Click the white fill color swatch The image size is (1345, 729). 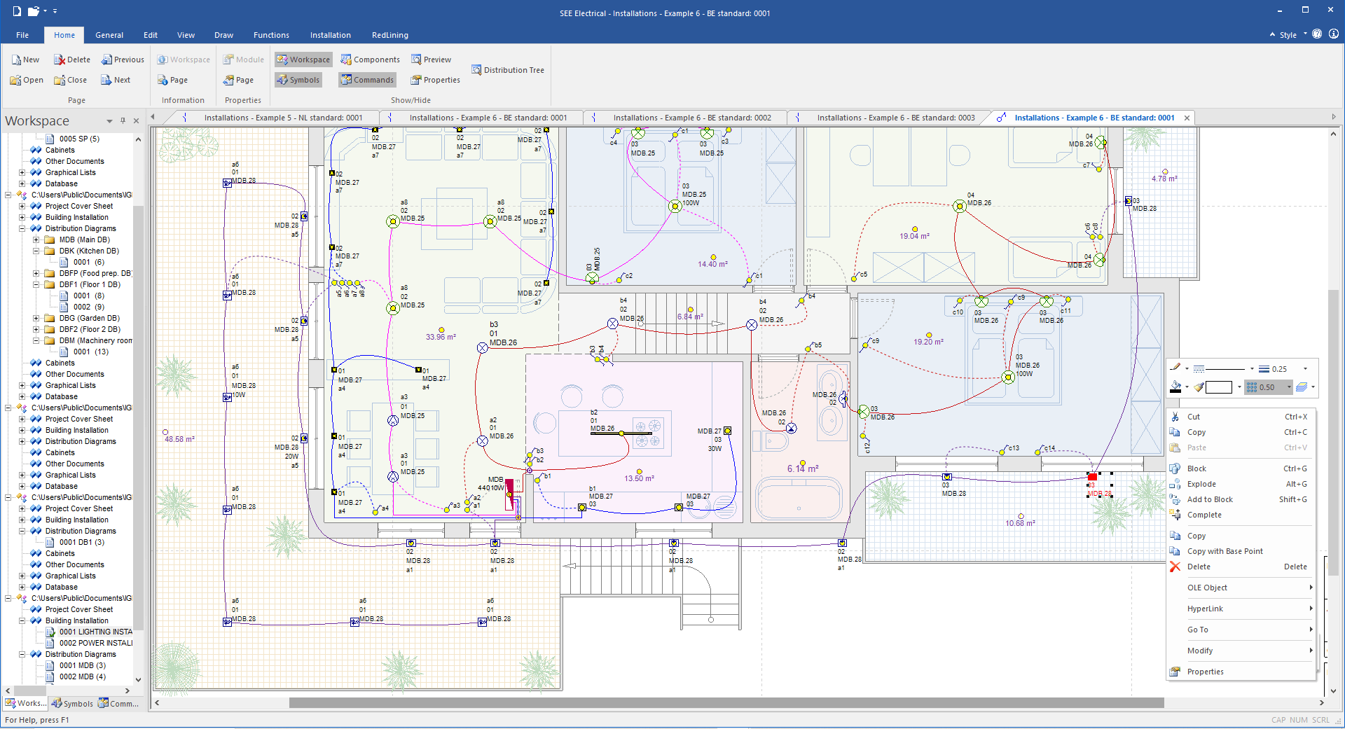[x=1219, y=387]
